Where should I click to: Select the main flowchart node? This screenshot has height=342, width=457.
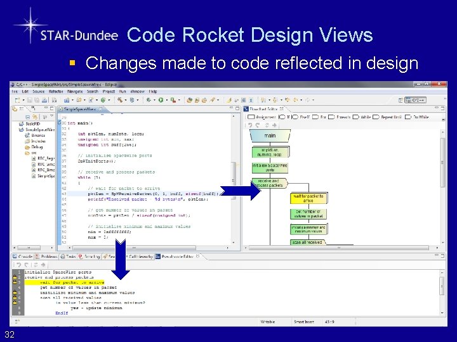[x=270, y=136]
